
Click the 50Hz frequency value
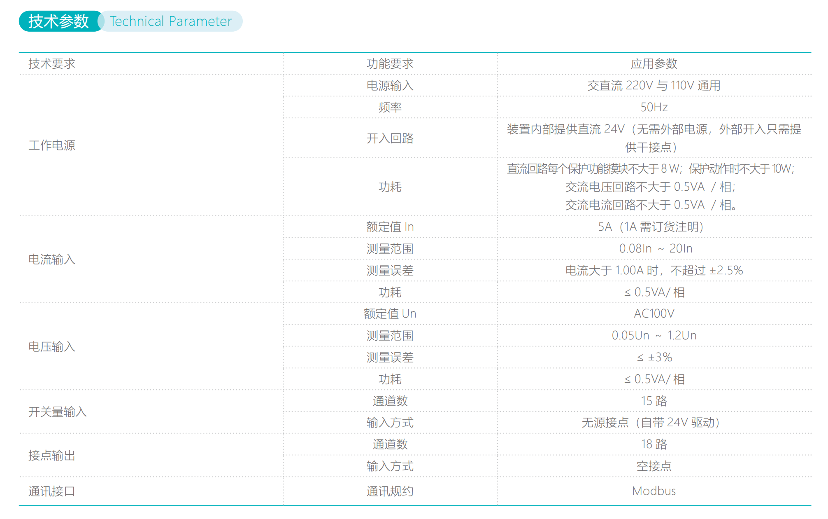(654, 107)
